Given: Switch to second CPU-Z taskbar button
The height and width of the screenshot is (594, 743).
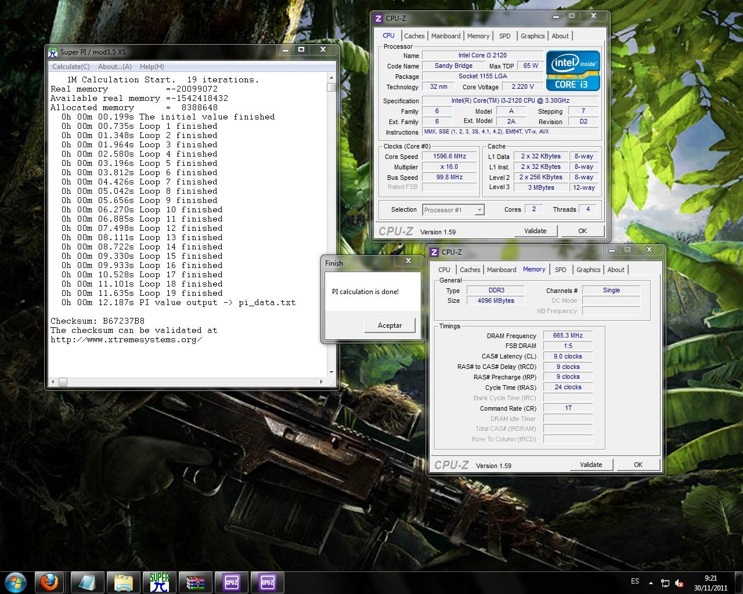Looking at the screenshot, I should click(x=268, y=582).
